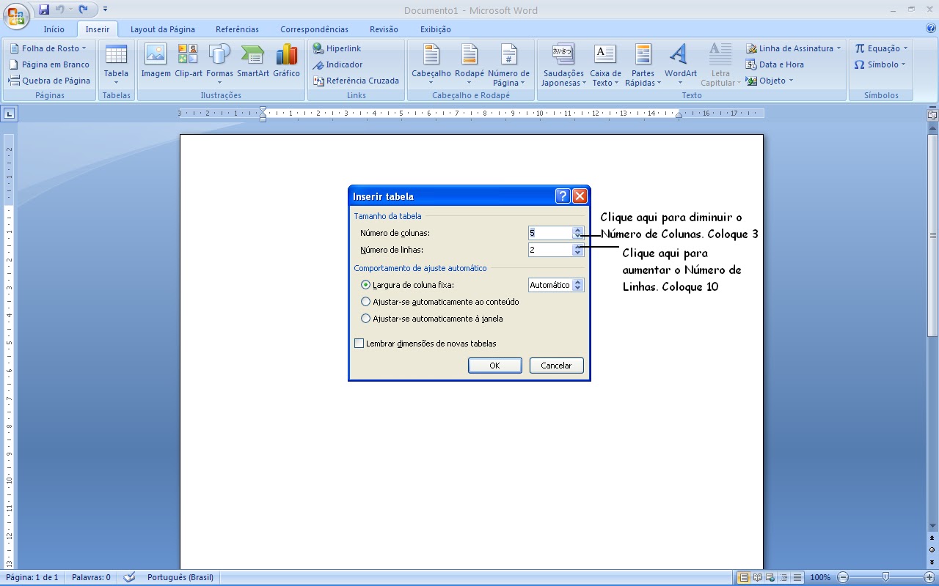Image resolution: width=939 pixels, height=586 pixels.
Task: Open the Tabela insert table icon
Action: (x=116, y=55)
